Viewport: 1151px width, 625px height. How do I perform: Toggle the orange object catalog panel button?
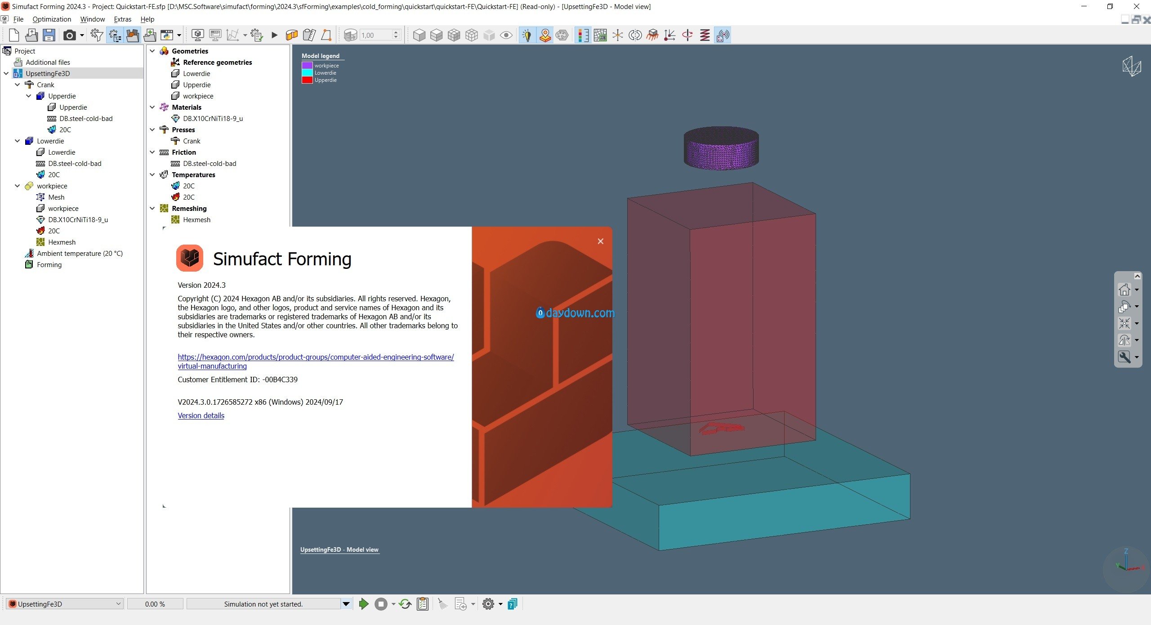click(x=132, y=35)
